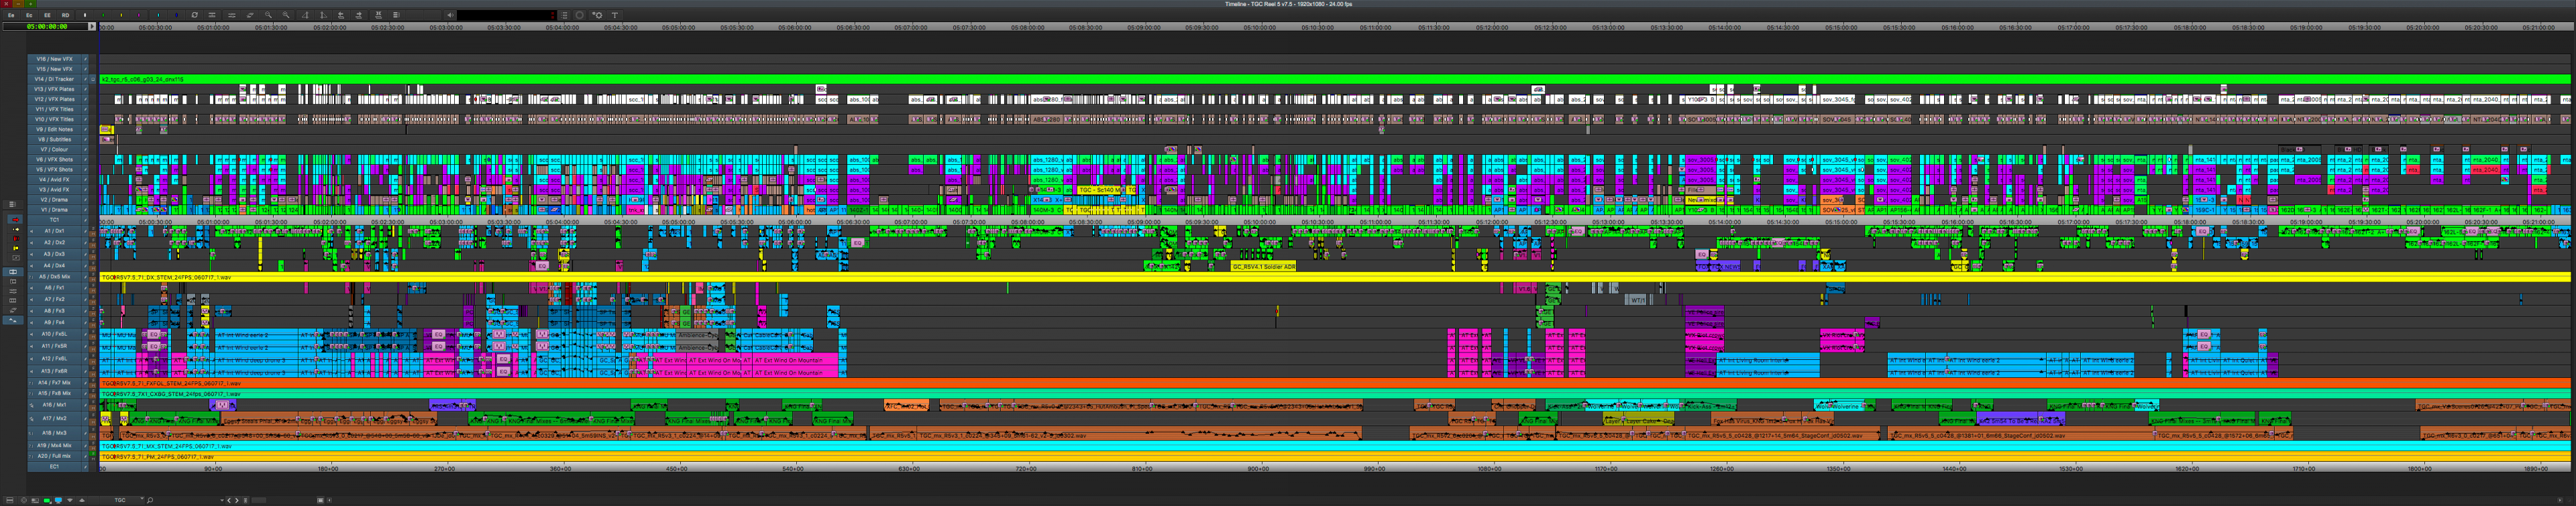Click the link selection toolbar icon
The width and height of the screenshot is (2576, 506).
250,15
